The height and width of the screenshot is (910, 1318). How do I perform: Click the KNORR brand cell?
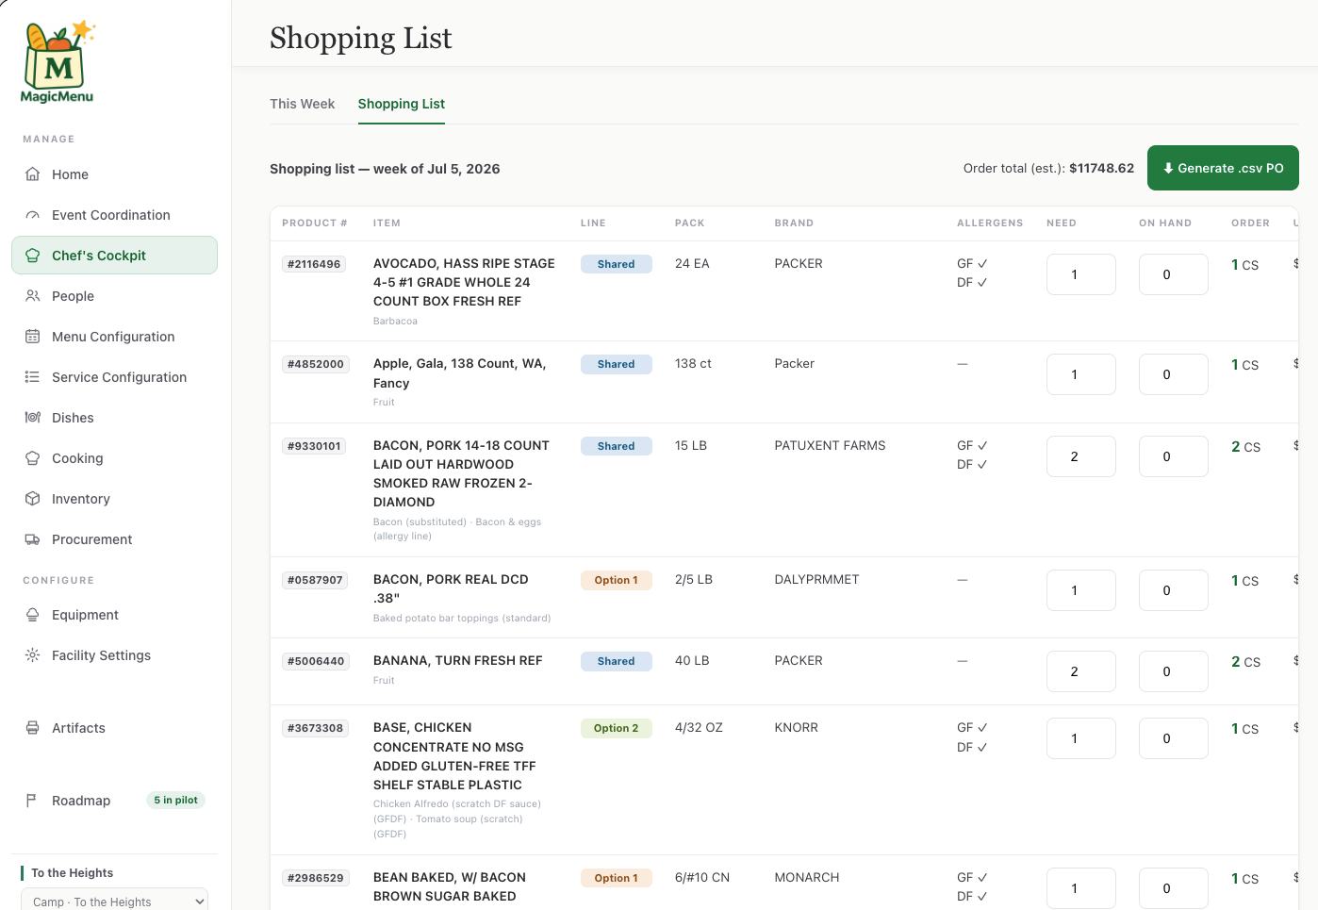click(x=796, y=727)
